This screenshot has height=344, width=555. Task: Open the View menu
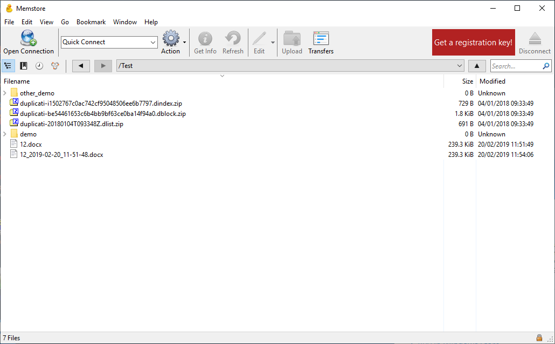pyautogui.click(x=46, y=22)
